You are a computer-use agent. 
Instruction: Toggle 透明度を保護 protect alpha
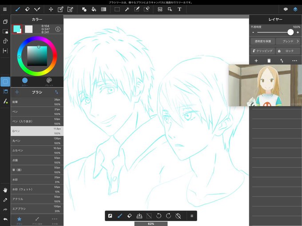tap(263, 41)
